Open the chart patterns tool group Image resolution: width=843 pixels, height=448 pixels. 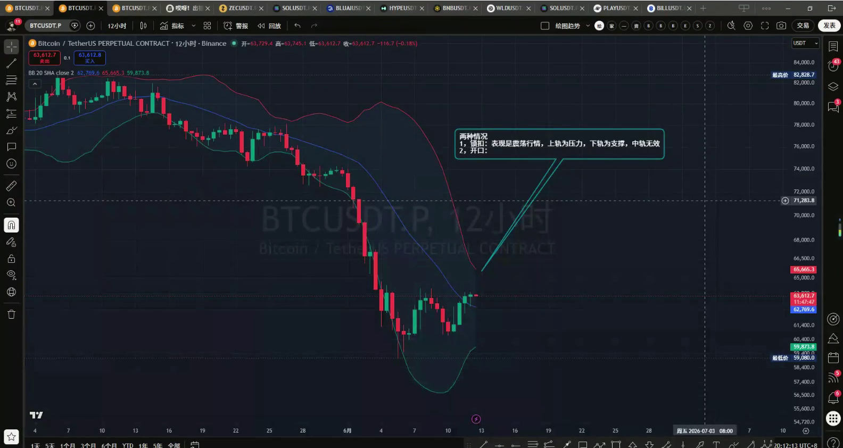(11, 97)
